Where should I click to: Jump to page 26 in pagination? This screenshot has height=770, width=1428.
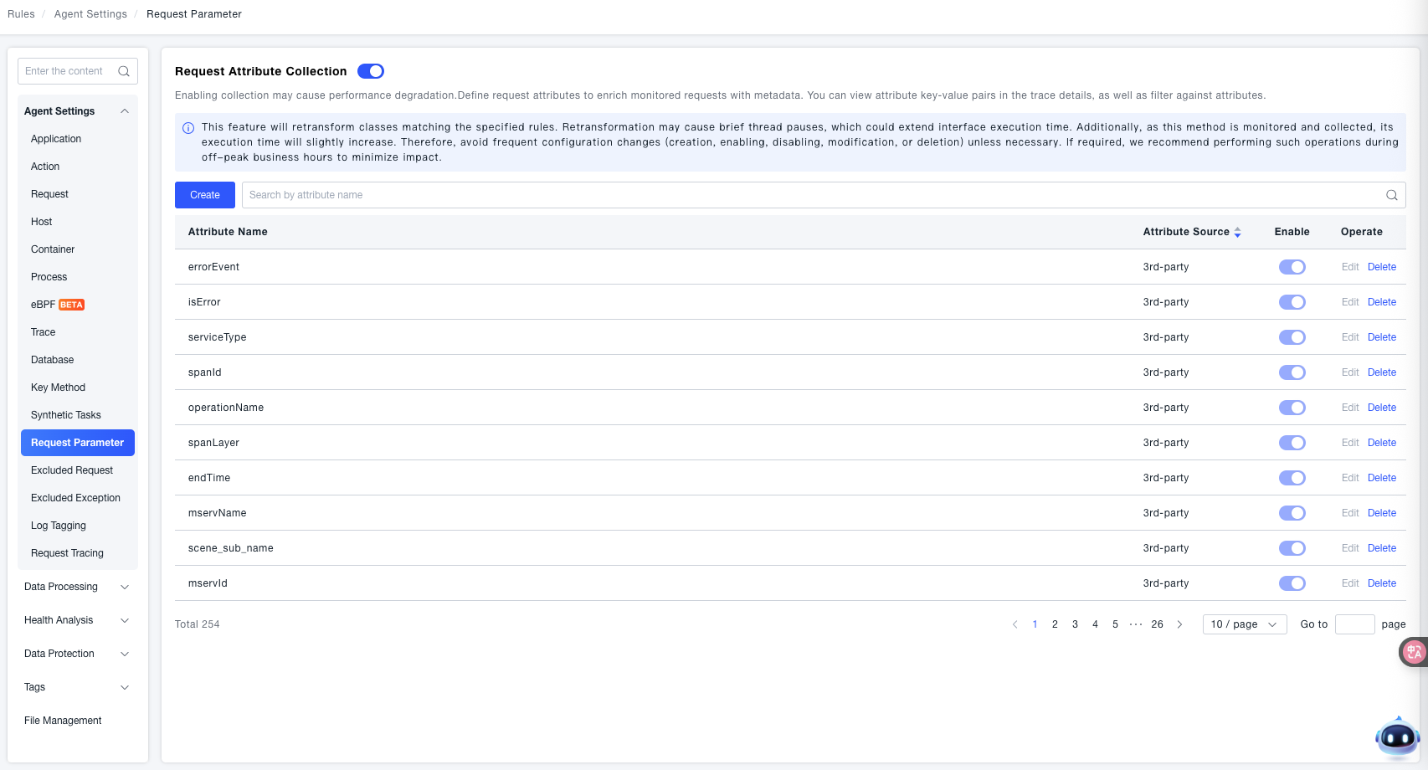point(1157,624)
